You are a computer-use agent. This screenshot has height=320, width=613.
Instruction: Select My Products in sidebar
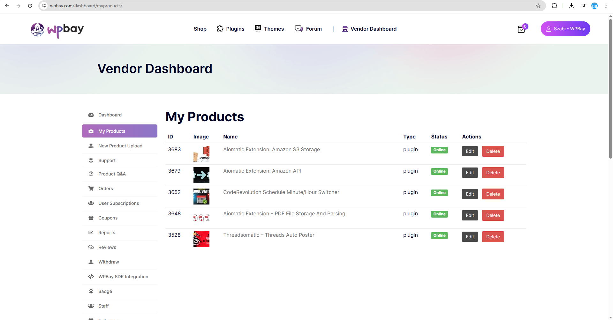(x=120, y=131)
